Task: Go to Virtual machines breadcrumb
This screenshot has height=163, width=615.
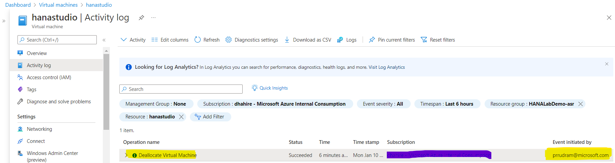Action: point(58,5)
